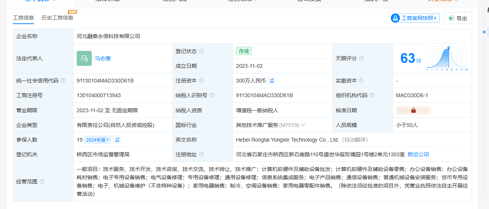Open the 参保人数 trend chart icon
The image size is (489, 209).
117,140
